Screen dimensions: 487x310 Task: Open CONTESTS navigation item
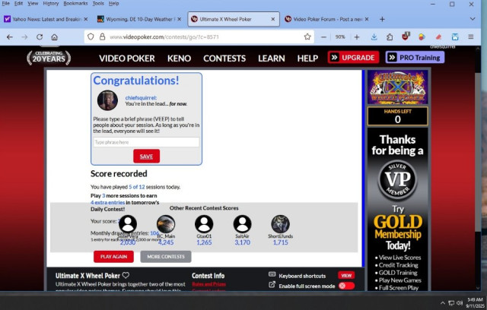click(224, 59)
